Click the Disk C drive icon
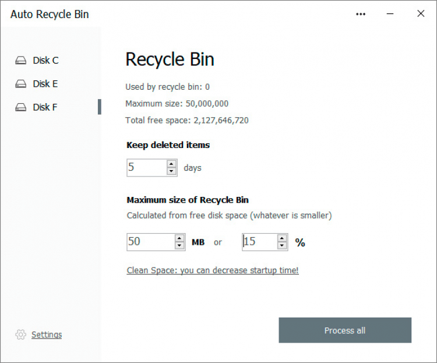Image resolution: width=437 pixels, height=363 pixels. click(x=21, y=61)
